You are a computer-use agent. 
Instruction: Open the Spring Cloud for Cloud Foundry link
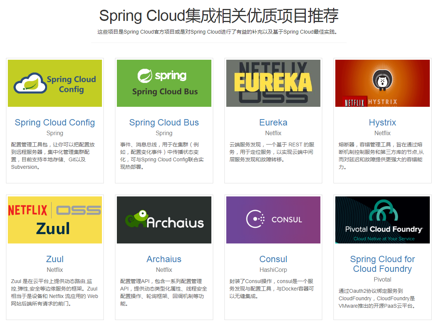point(382,264)
